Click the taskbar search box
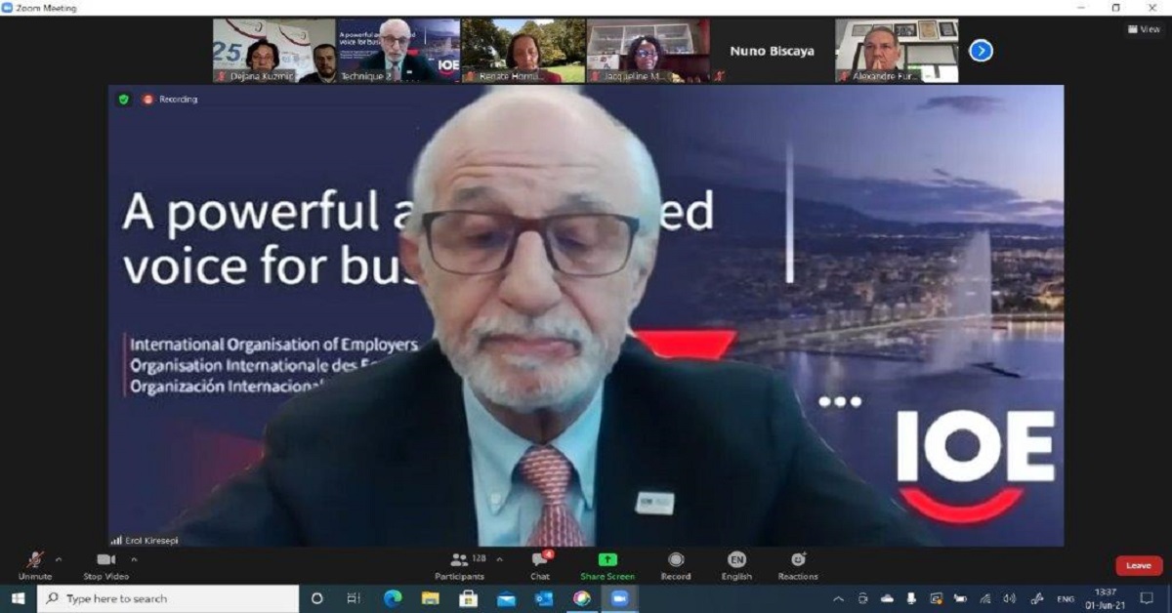This screenshot has height=613, width=1172. (x=168, y=598)
